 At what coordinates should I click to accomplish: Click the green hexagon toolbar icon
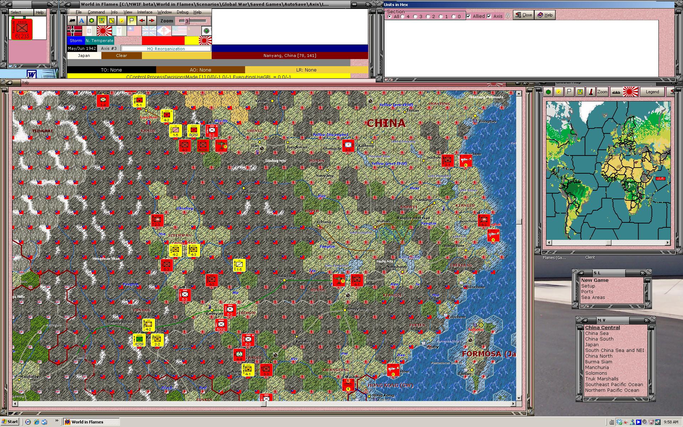point(92,21)
